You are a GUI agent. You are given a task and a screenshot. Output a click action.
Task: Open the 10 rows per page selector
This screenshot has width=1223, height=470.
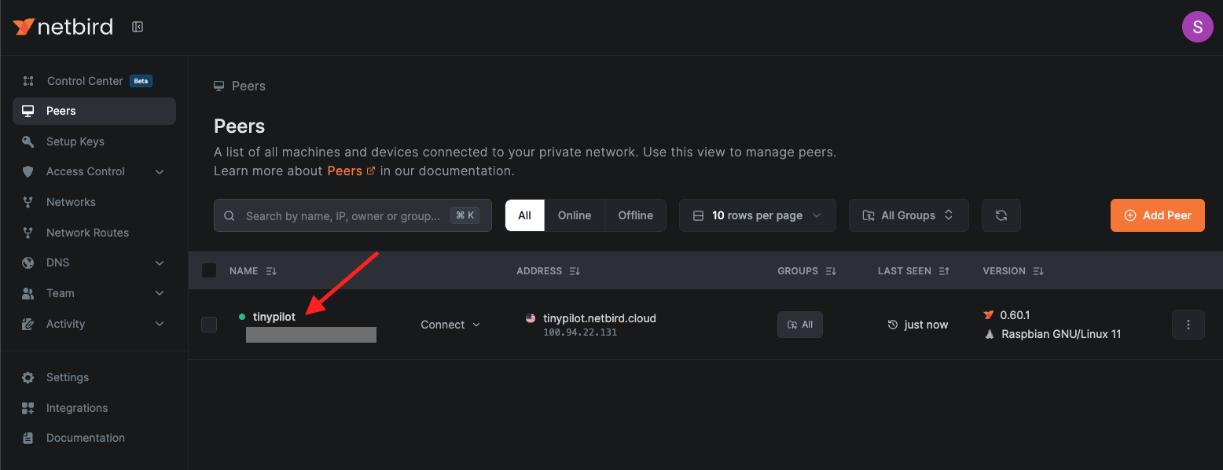click(755, 215)
